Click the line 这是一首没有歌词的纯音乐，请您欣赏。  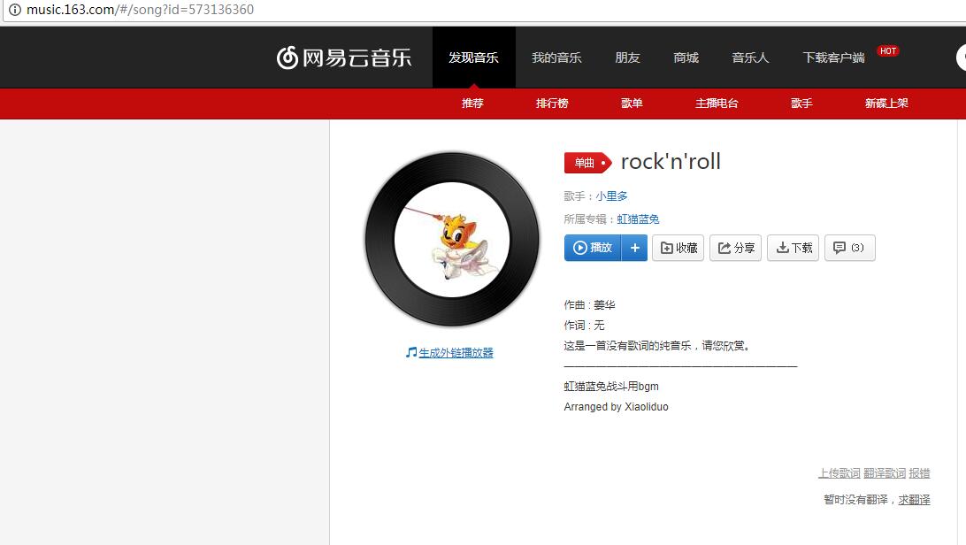[658, 345]
